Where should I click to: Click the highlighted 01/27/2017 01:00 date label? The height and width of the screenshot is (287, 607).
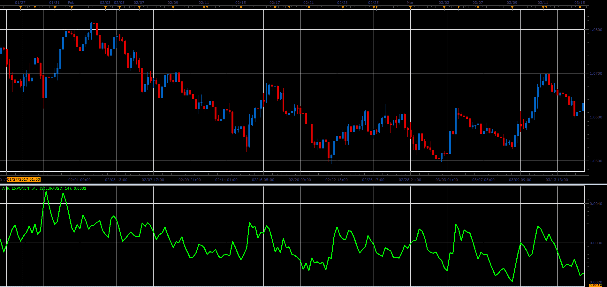(x=24, y=180)
